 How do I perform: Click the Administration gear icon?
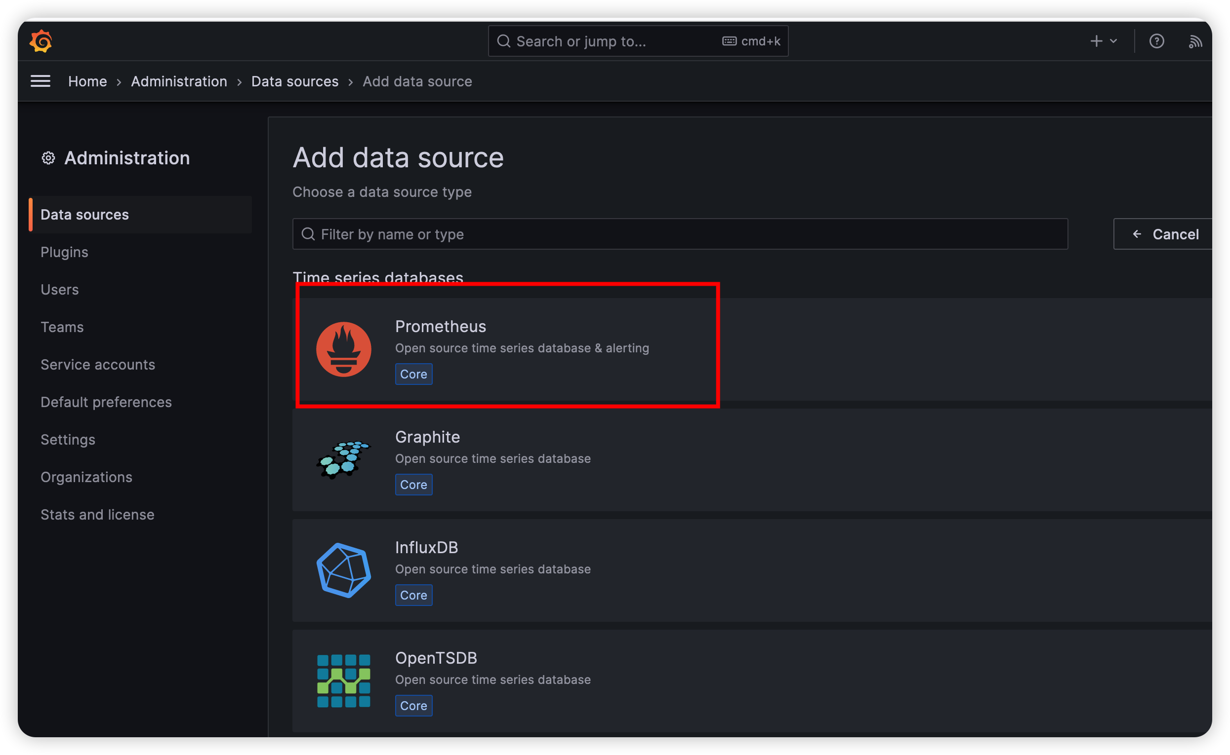pyautogui.click(x=48, y=158)
